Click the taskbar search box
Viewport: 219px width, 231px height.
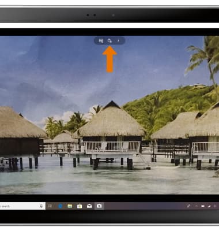pyautogui.click(x=22, y=206)
